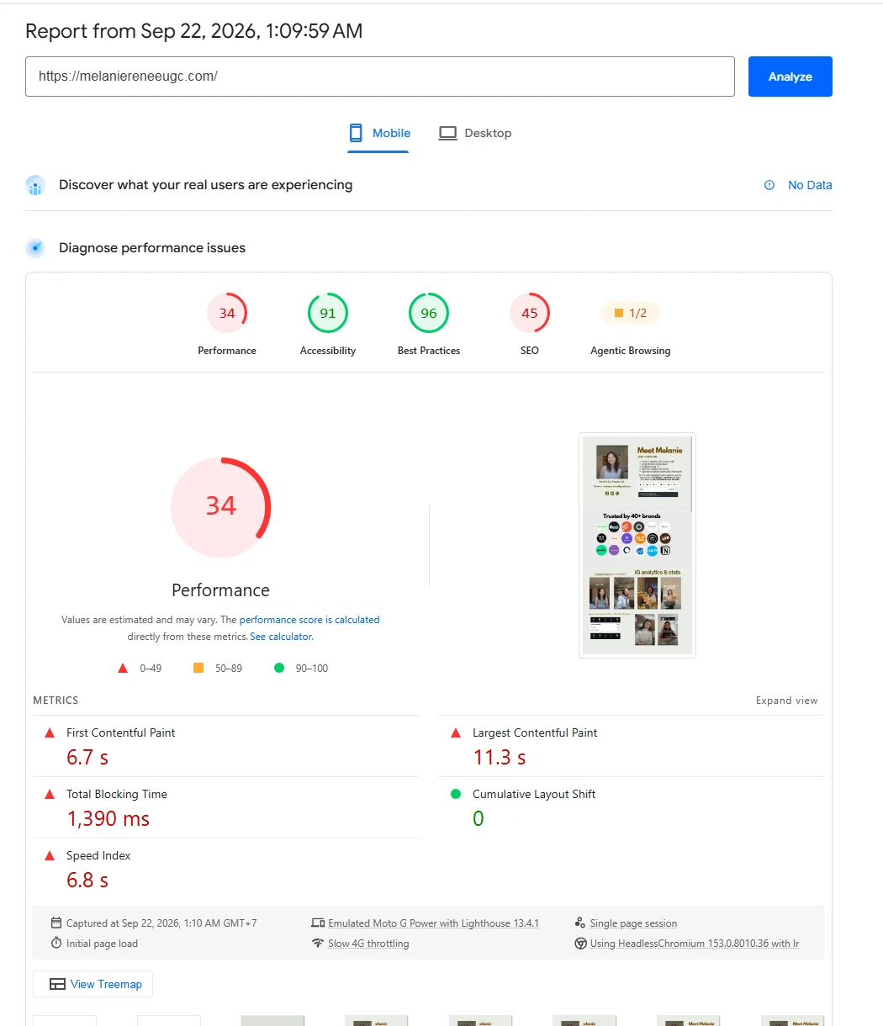Click Using HeadlessChromium text

(695, 944)
